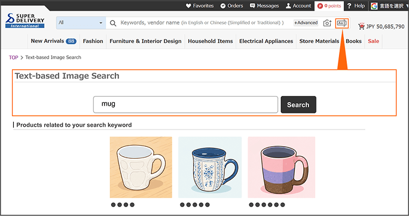Open the shopping cart showing JPY 50,685,790
409x216 pixels.
pyautogui.click(x=381, y=26)
